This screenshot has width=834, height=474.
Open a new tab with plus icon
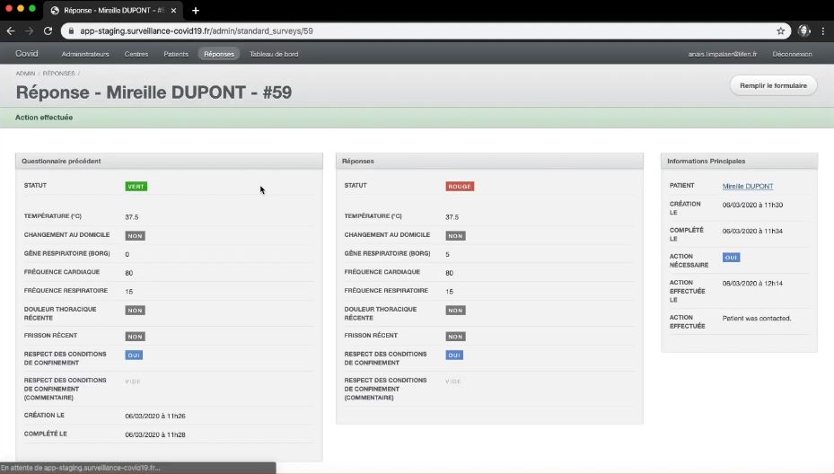(196, 11)
